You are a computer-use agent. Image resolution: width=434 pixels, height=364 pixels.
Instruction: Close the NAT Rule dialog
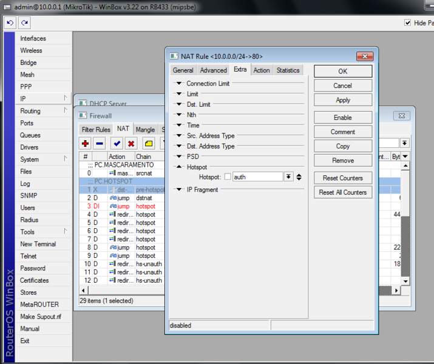pos(365,56)
